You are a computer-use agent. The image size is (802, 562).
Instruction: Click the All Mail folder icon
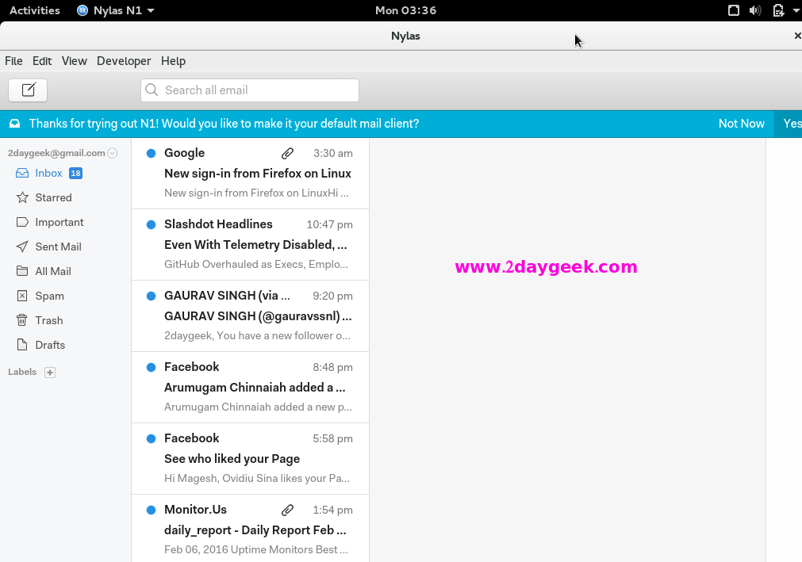pos(22,271)
